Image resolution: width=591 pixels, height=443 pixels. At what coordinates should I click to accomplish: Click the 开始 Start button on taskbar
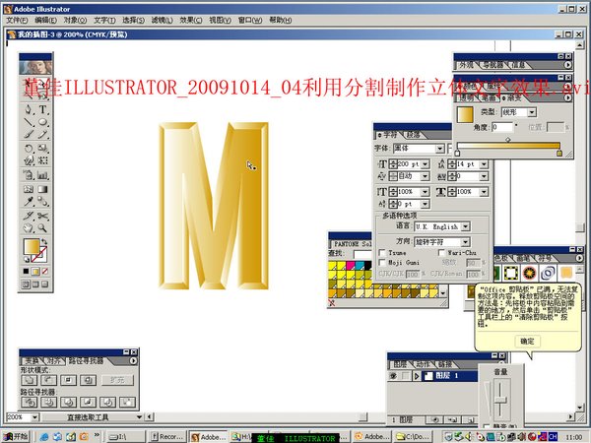click(15, 436)
